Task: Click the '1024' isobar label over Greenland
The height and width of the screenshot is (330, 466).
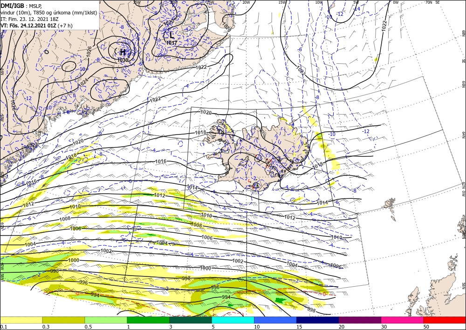Action: point(84,82)
